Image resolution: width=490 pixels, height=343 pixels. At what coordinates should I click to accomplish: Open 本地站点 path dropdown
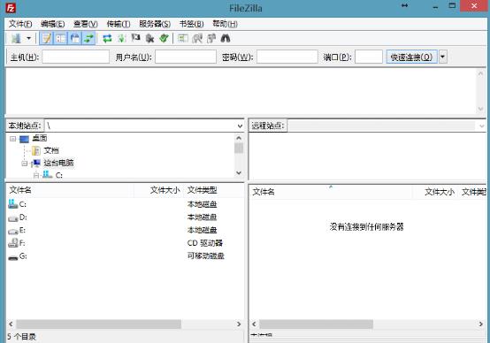click(240, 126)
